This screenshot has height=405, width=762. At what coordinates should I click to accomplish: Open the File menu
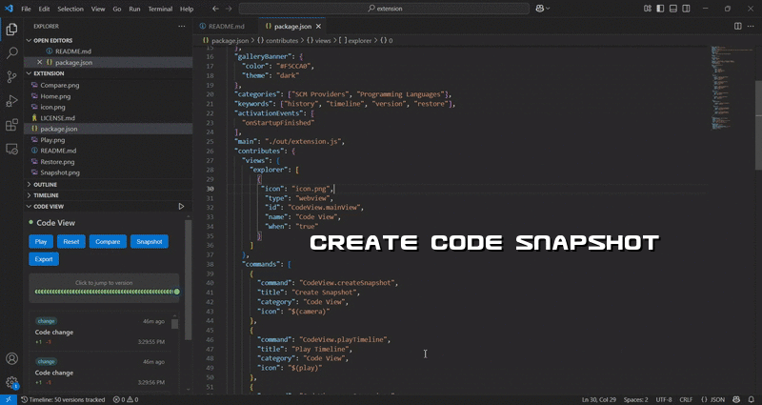[27, 9]
